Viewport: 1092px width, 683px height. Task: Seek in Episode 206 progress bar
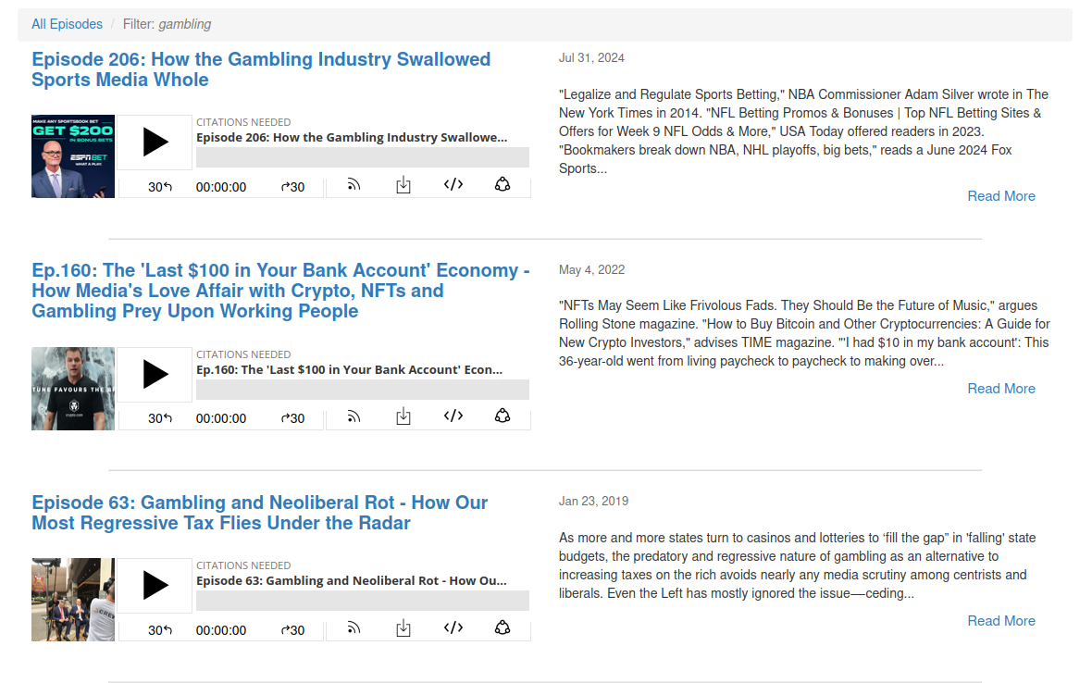point(362,157)
